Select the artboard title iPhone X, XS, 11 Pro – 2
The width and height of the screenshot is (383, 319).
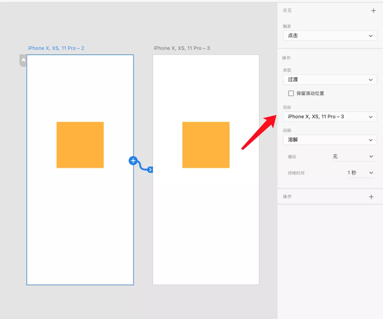pos(56,48)
